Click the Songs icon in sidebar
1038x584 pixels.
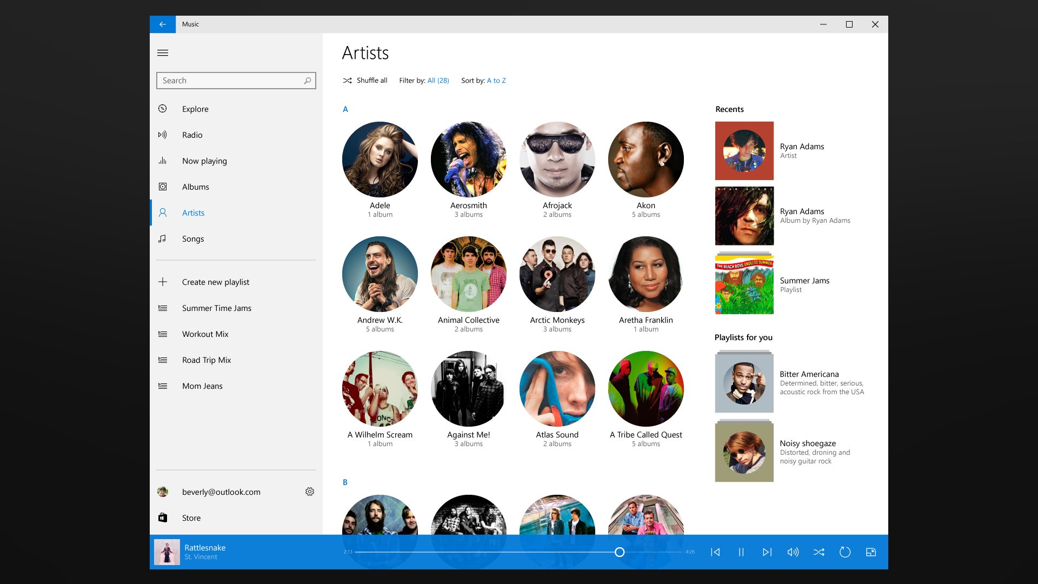(163, 238)
